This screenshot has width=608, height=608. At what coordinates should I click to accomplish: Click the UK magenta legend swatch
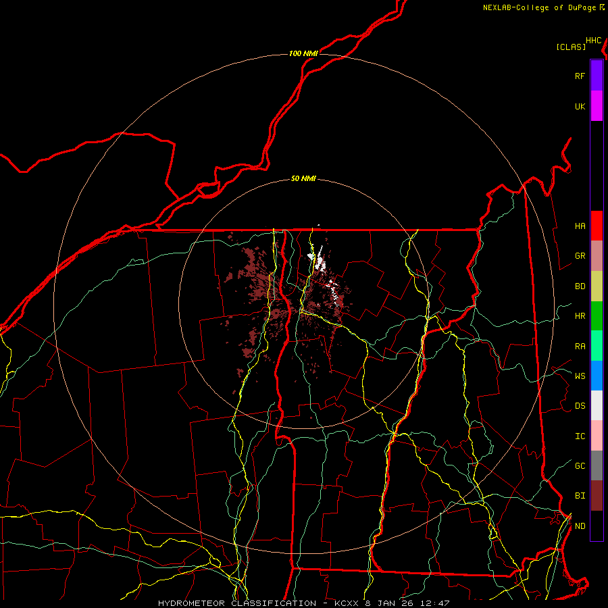pos(597,106)
